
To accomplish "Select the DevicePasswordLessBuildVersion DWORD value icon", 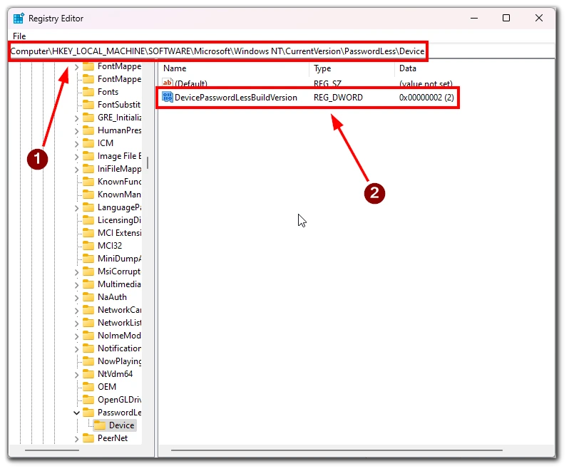I will tap(168, 97).
